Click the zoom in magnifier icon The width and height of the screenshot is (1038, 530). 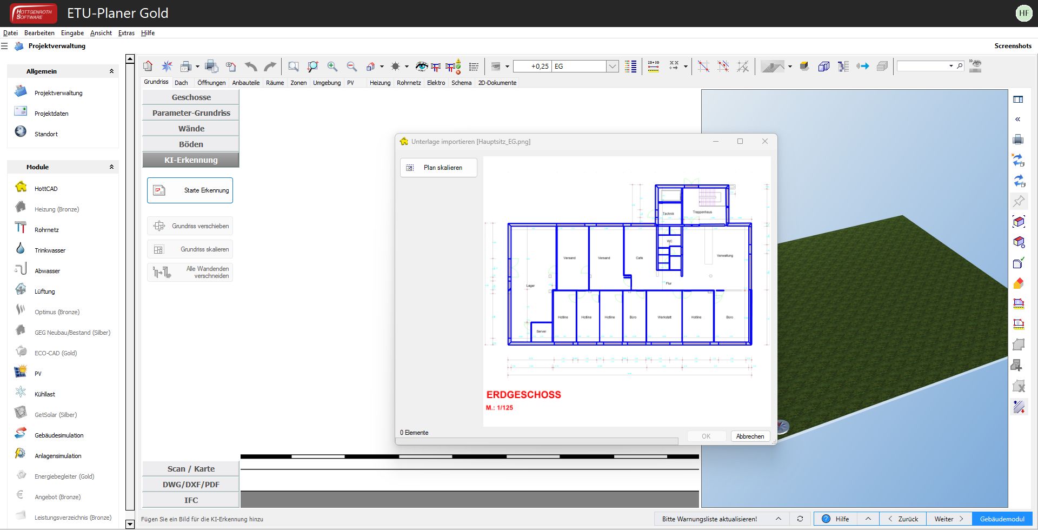(332, 67)
